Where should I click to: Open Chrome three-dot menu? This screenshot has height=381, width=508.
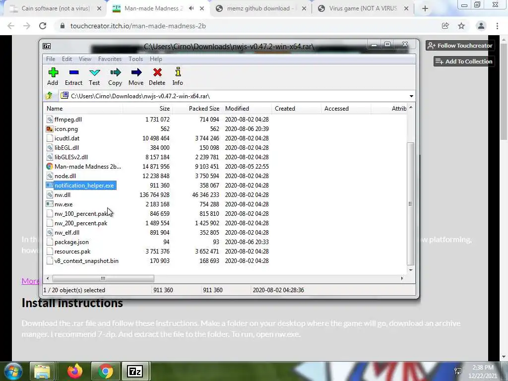tap(497, 26)
